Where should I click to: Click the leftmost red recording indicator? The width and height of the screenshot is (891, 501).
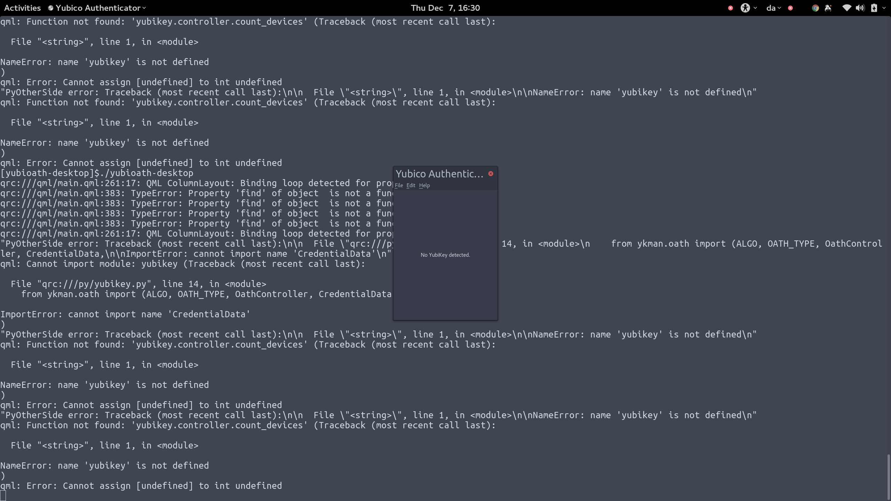730,8
